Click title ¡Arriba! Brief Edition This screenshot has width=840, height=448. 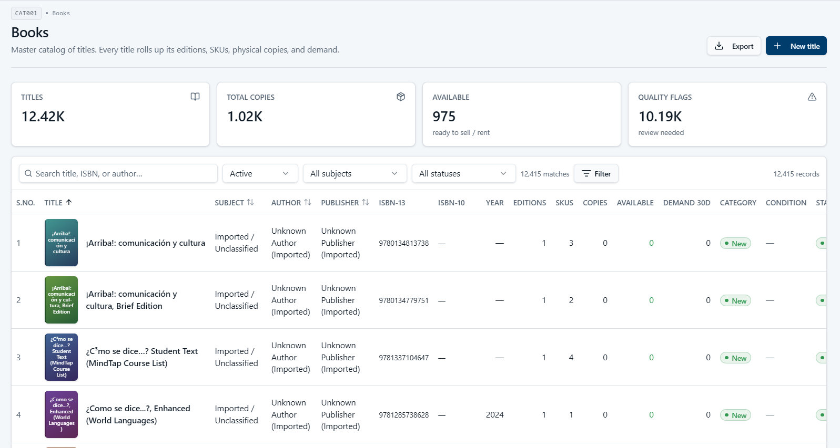(x=131, y=300)
